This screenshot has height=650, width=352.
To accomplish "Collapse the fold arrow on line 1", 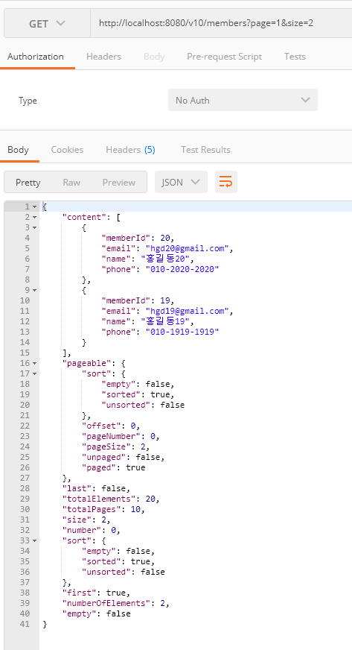I will [34, 207].
